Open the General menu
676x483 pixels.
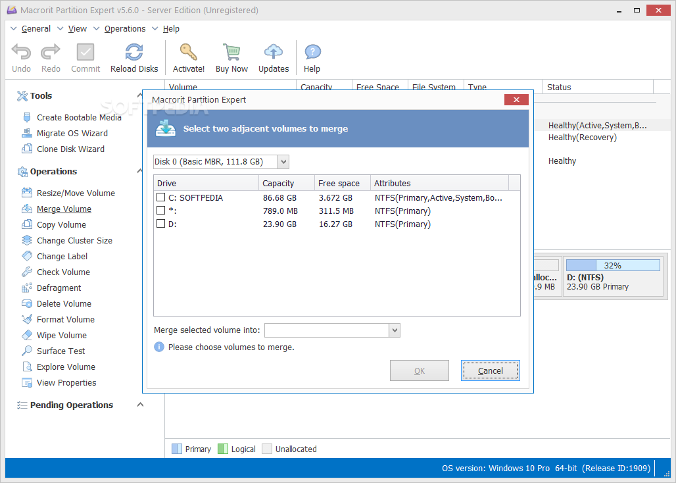point(36,29)
